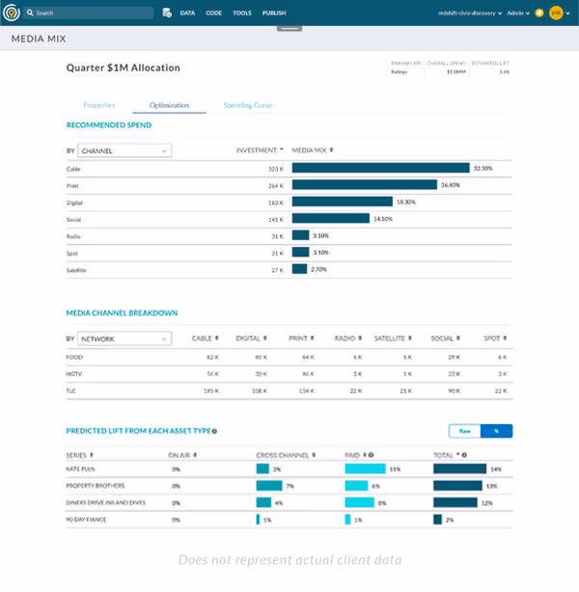
Task: Open the BY NETWORK dropdown
Action: (x=124, y=338)
